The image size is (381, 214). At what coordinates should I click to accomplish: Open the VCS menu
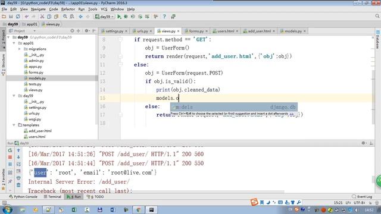pos(104,10)
